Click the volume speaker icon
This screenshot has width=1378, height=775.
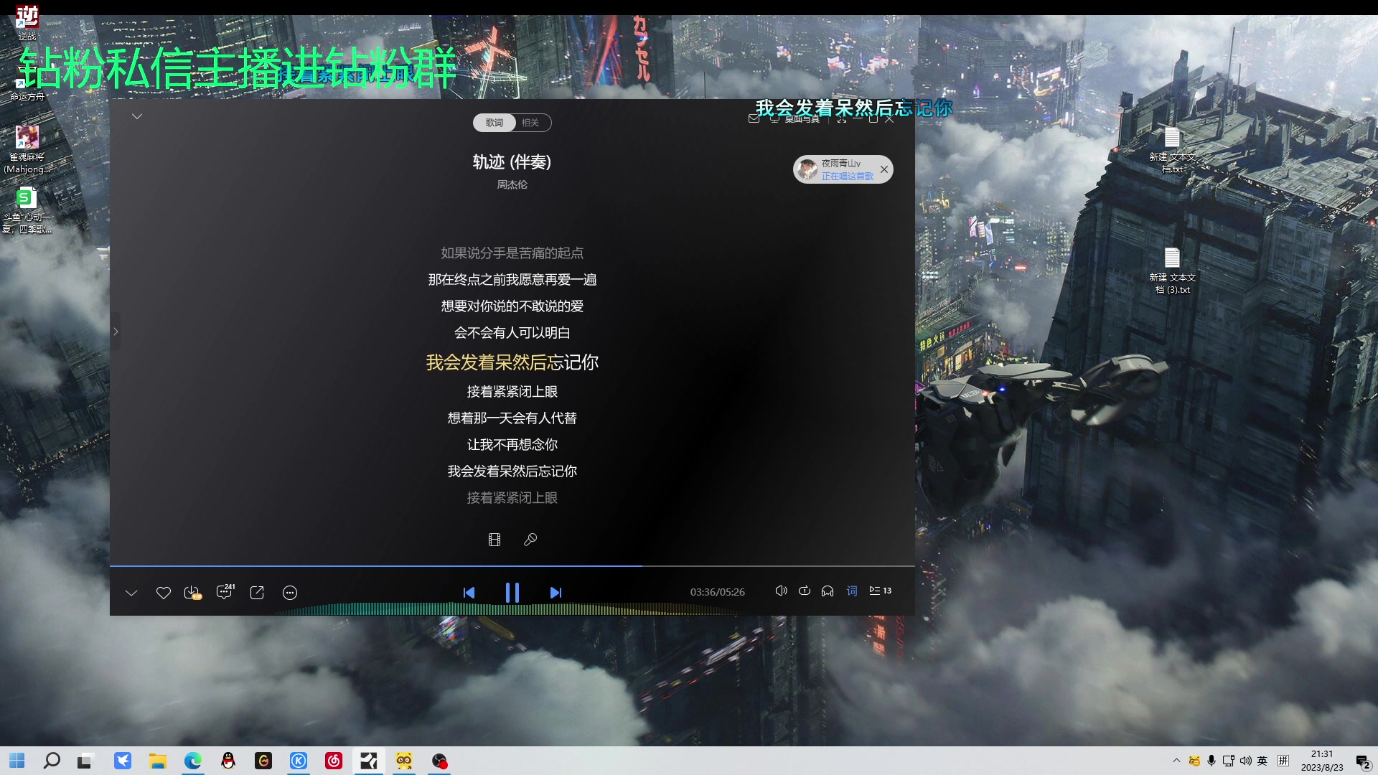coord(781,591)
